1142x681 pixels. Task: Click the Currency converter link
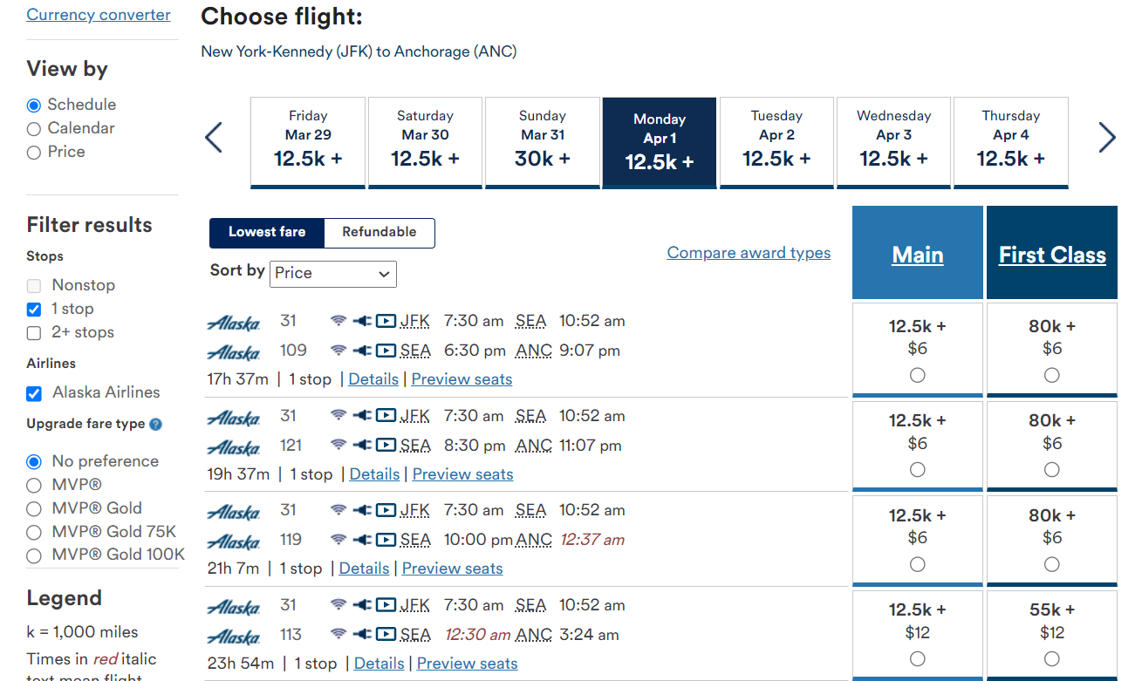click(98, 15)
